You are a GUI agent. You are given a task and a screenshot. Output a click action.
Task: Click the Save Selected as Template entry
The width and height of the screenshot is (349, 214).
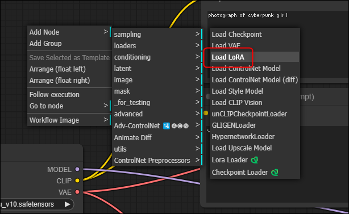pos(69,58)
